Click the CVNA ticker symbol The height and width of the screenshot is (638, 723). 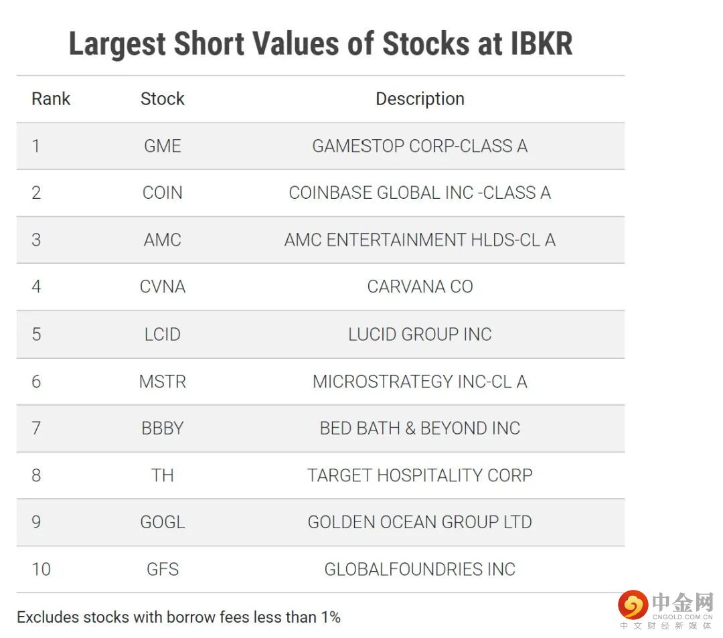[163, 287]
